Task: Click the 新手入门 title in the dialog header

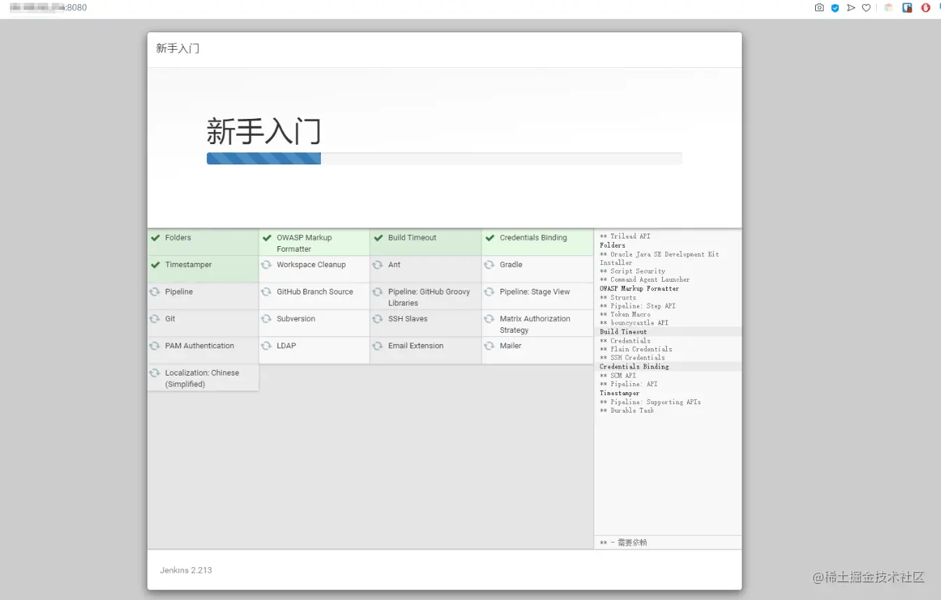Action: point(178,48)
